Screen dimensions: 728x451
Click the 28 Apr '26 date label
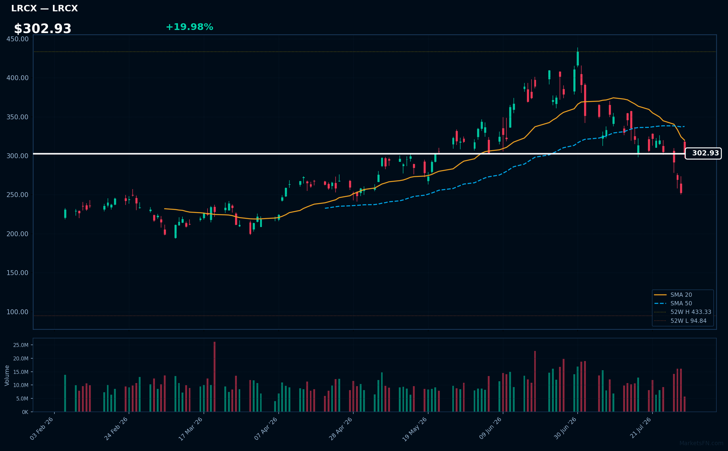click(x=341, y=429)
